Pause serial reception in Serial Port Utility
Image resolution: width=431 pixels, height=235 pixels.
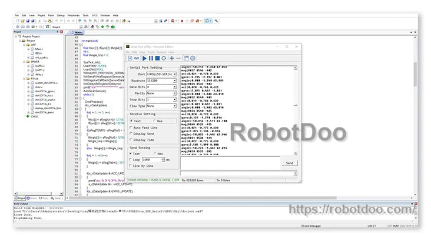pos(151,58)
